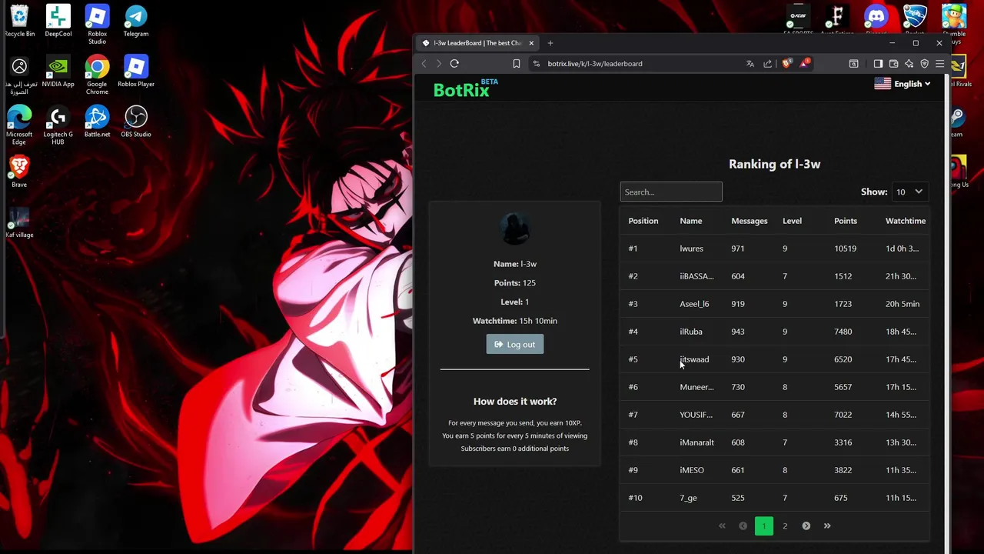The image size is (984, 554).
Task: Reload the BotRix leaderboard page
Action: point(454,64)
